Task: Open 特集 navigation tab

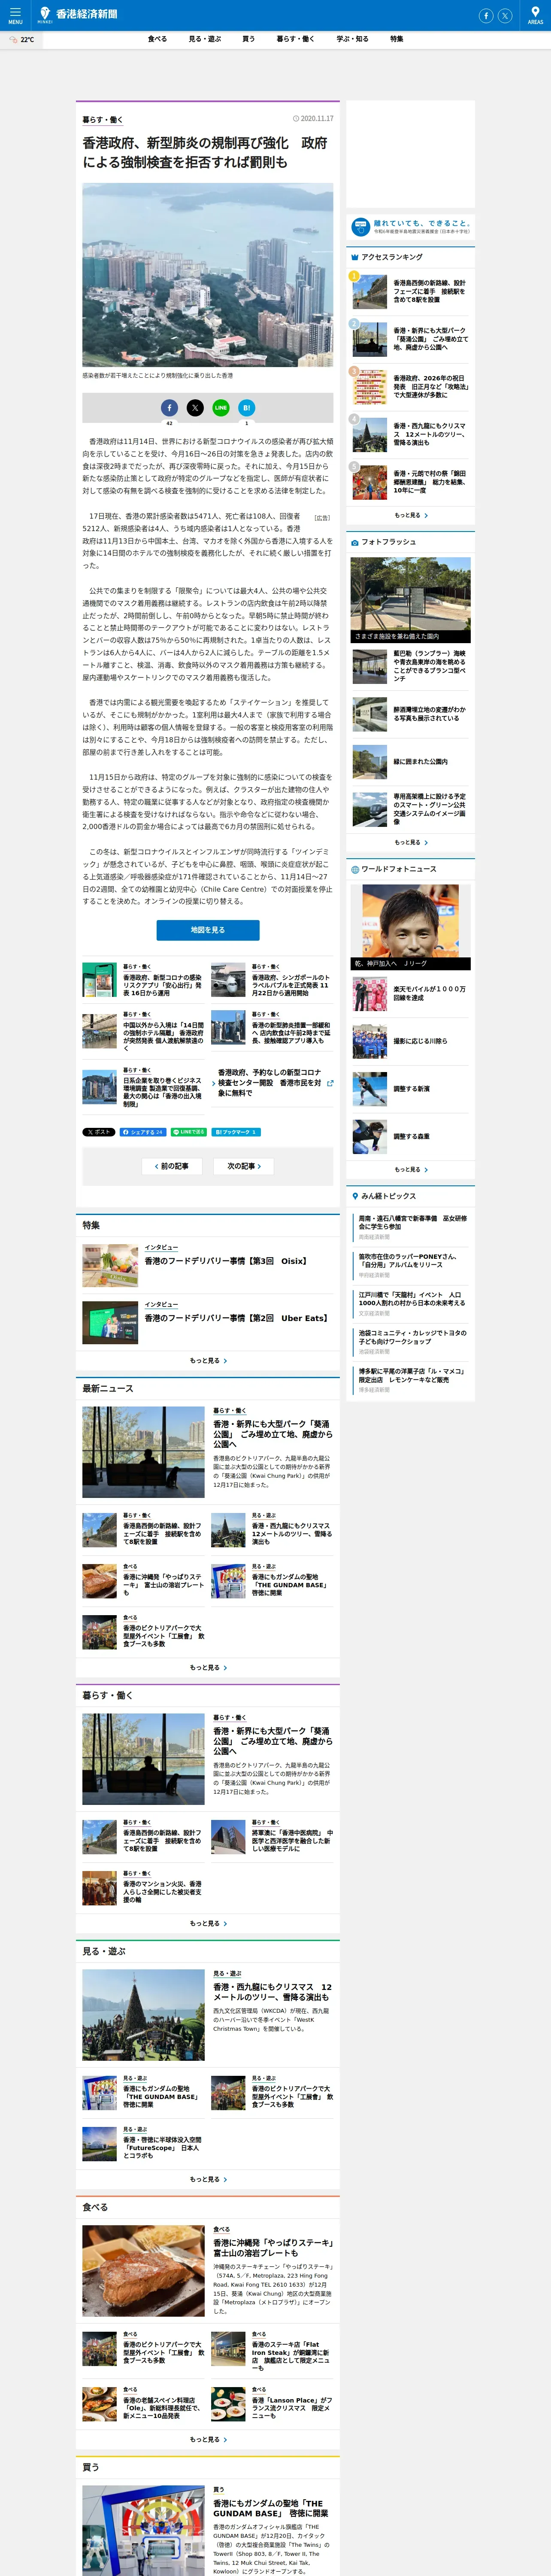Action: pyautogui.click(x=397, y=39)
